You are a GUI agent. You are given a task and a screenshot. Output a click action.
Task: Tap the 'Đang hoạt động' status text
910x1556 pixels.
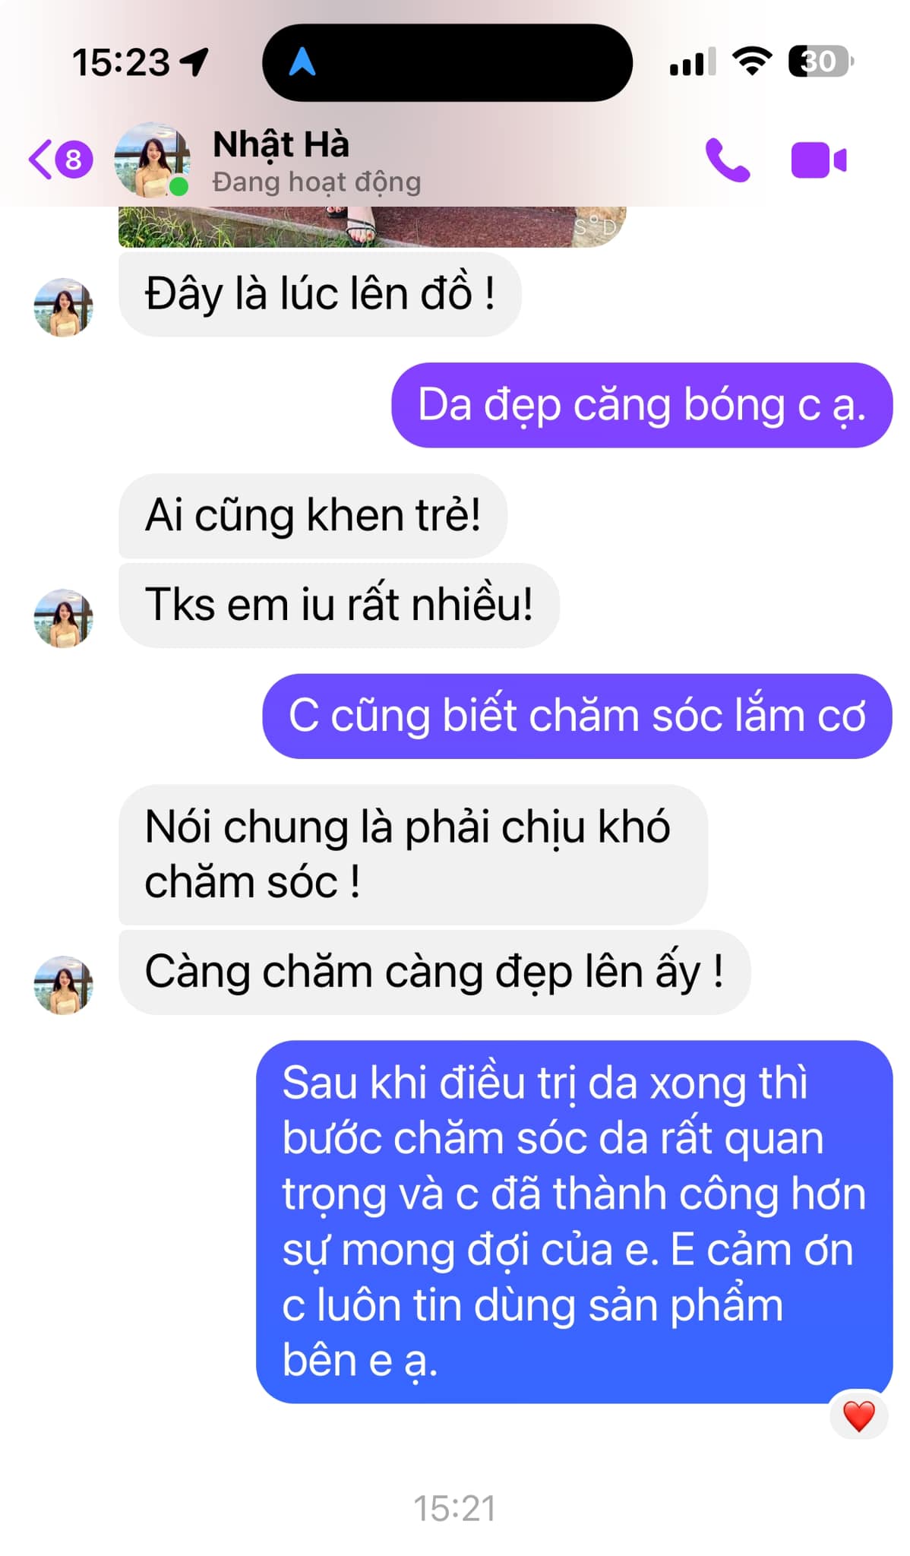tap(317, 182)
